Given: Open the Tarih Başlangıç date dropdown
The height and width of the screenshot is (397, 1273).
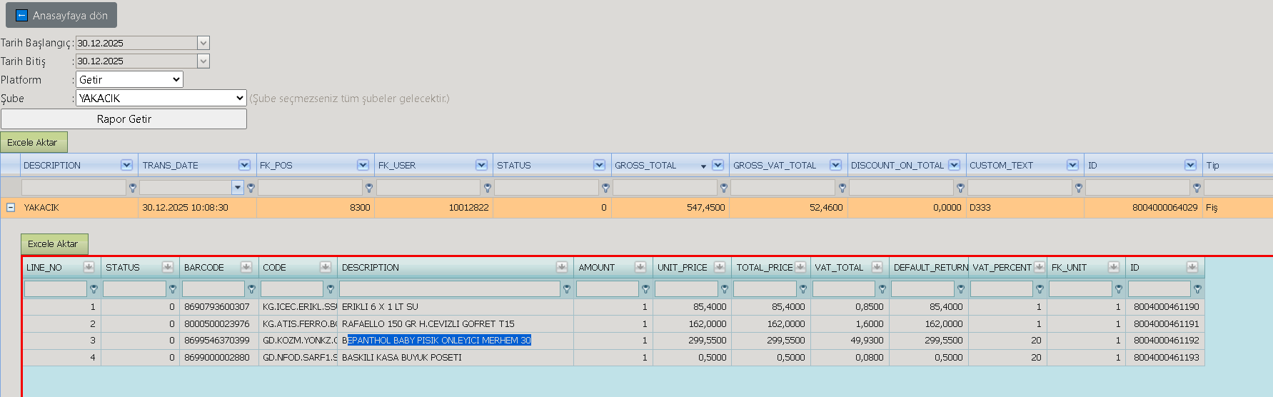Looking at the screenshot, I should 203,43.
